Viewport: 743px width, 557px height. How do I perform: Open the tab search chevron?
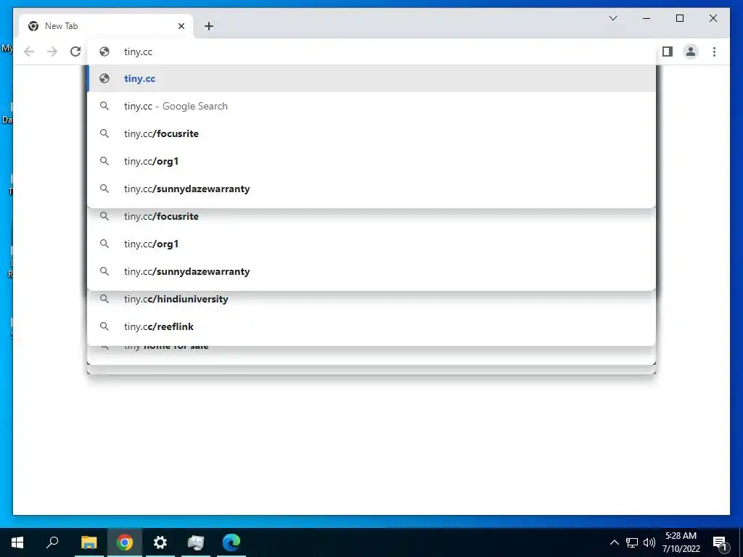(x=612, y=18)
